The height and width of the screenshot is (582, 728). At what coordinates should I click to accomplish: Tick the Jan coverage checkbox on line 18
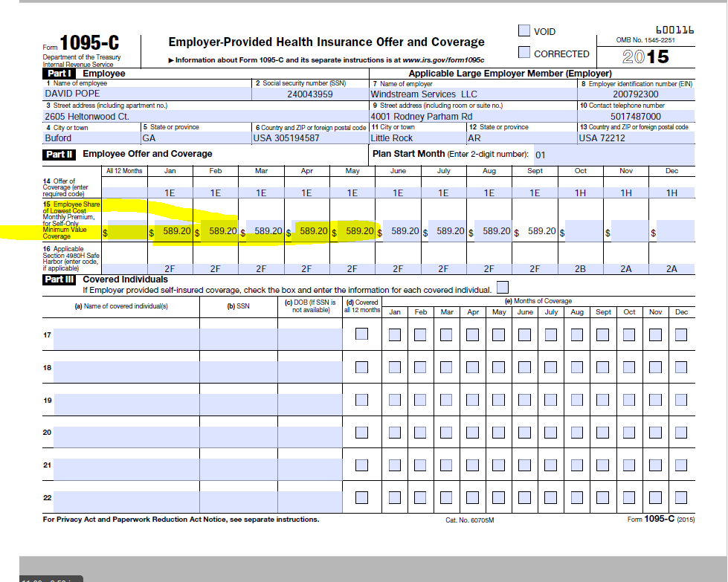click(395, 367)
